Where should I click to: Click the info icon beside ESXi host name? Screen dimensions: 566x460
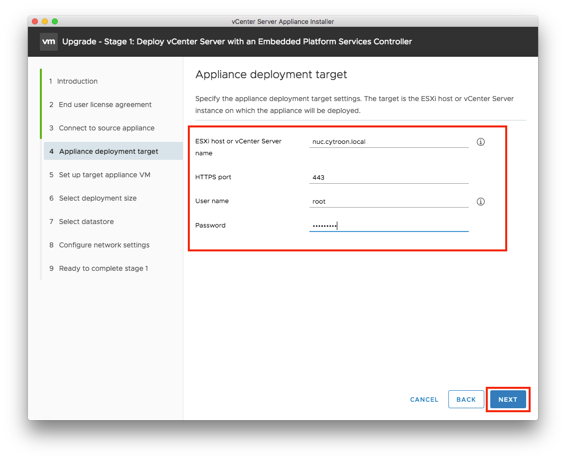(x=480, y=142)
